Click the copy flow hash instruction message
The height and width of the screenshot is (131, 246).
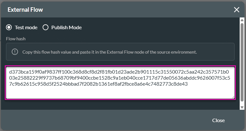109,52
